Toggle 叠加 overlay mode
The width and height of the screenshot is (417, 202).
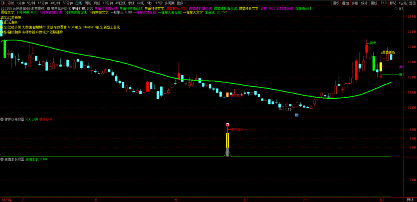[x=346, y=3]
